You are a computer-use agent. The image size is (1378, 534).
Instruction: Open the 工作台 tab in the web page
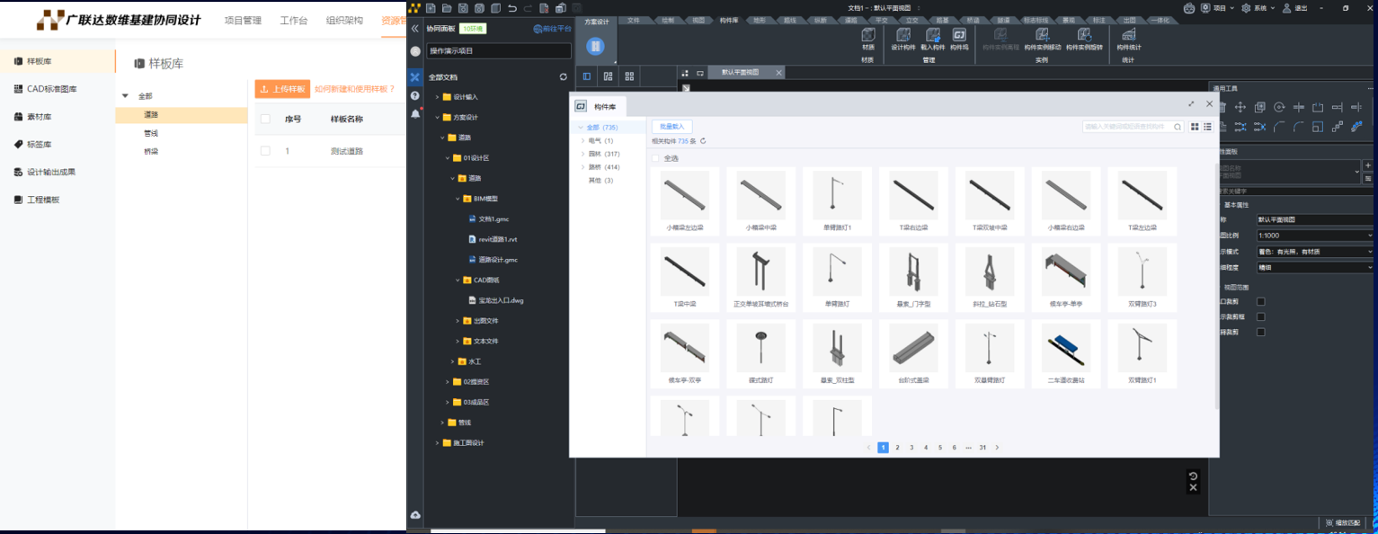[x=294, y=21]
